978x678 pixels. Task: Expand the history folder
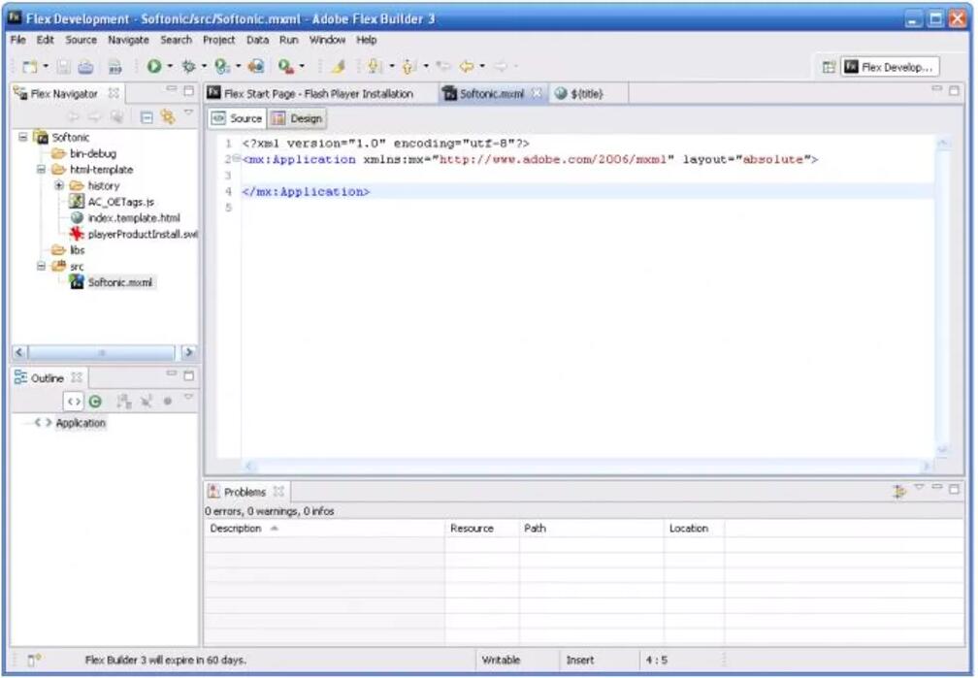pos(58,185)
